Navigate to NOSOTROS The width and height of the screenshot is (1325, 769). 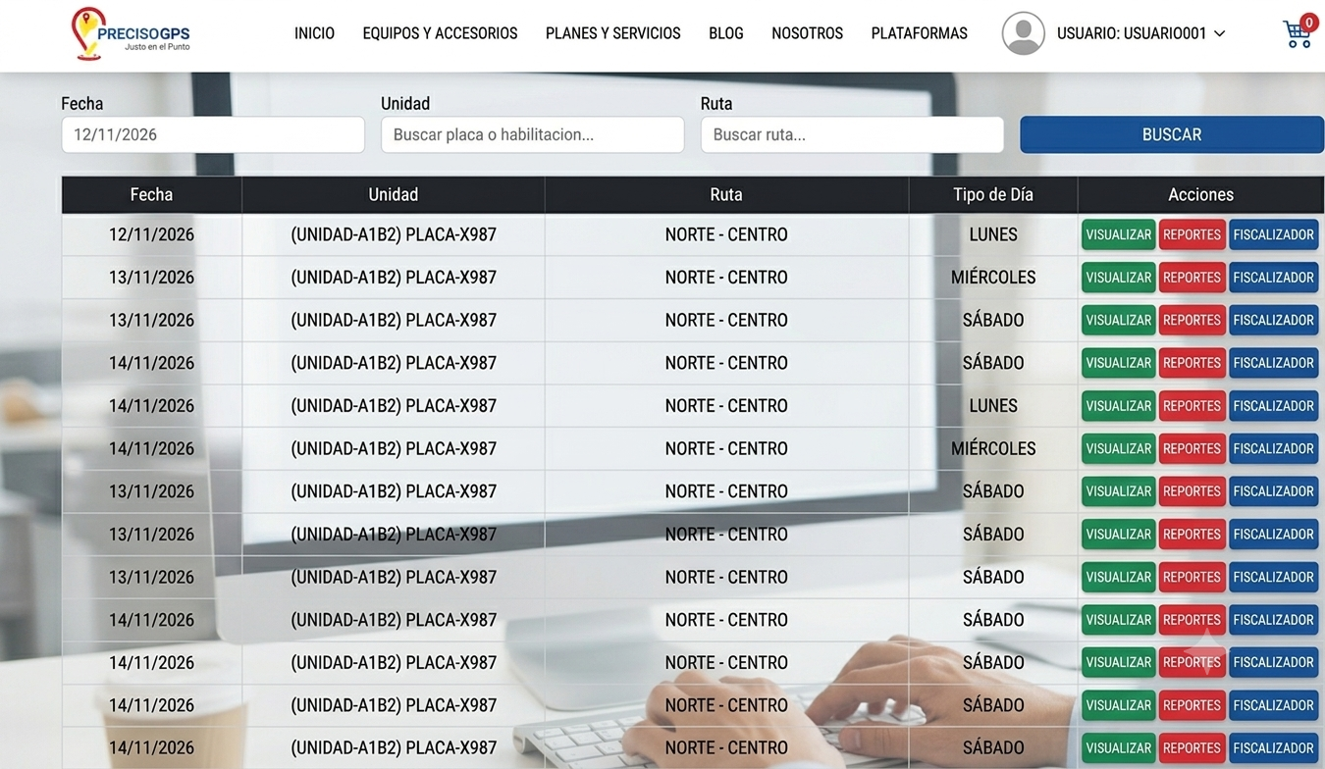807,33
